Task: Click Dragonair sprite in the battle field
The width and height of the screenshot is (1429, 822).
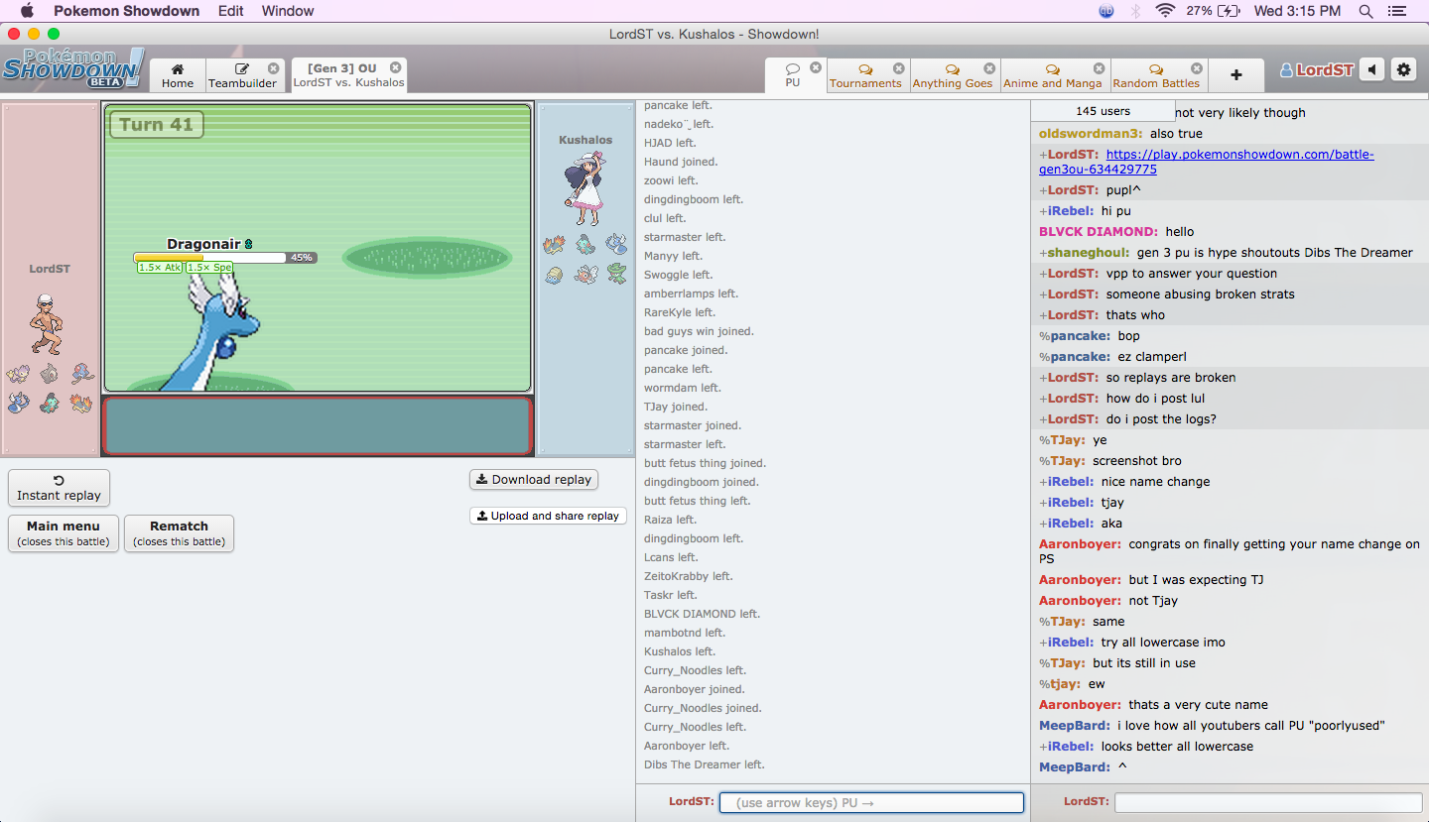Action: point(211,334)
